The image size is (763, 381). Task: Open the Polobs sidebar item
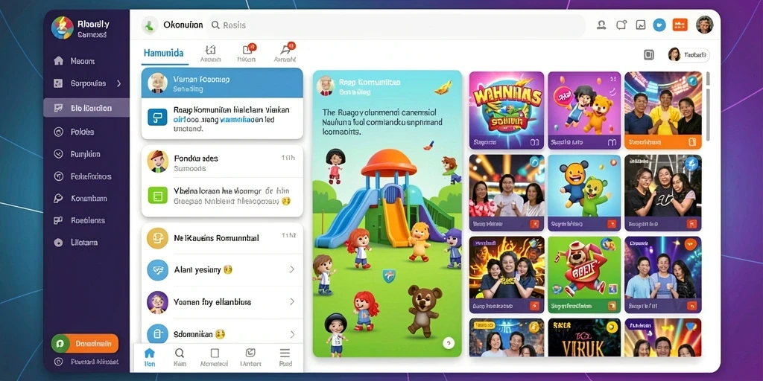coord(75,132)
